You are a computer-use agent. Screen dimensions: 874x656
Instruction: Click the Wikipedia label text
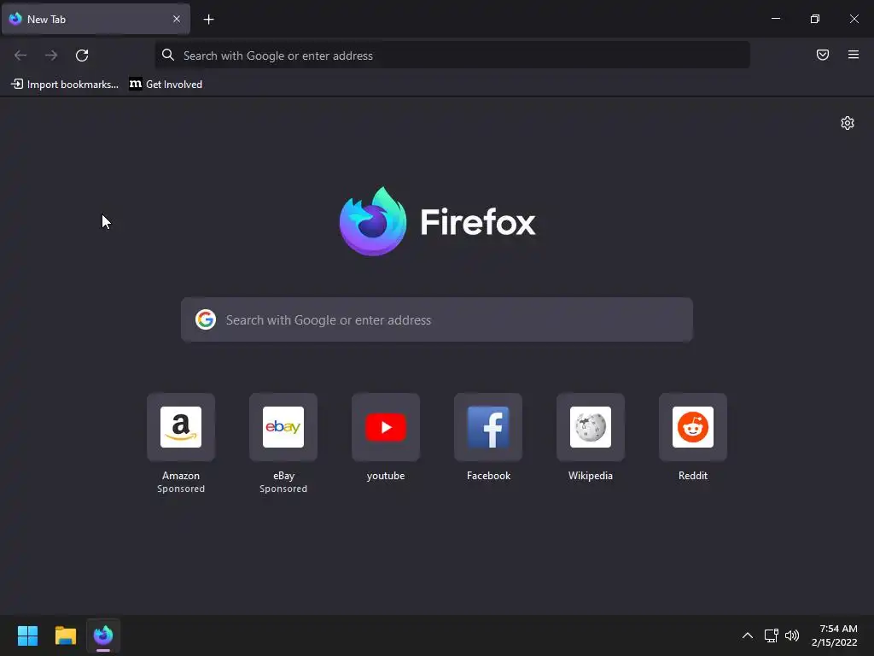591,476
